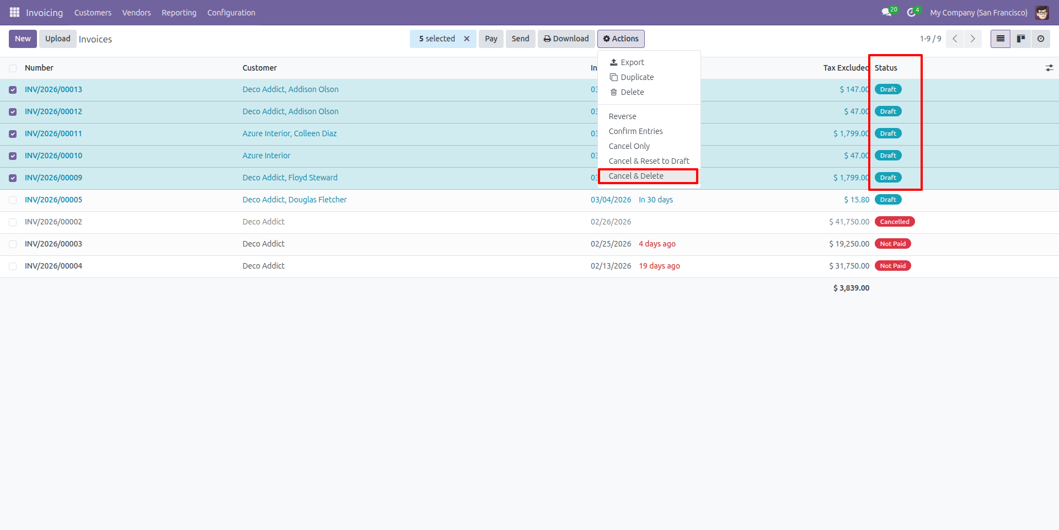The height and width of the screenshot is (530, 1059).
Task: Choose Cancel Only from Actions menu
Action: (x=649, y=146)
